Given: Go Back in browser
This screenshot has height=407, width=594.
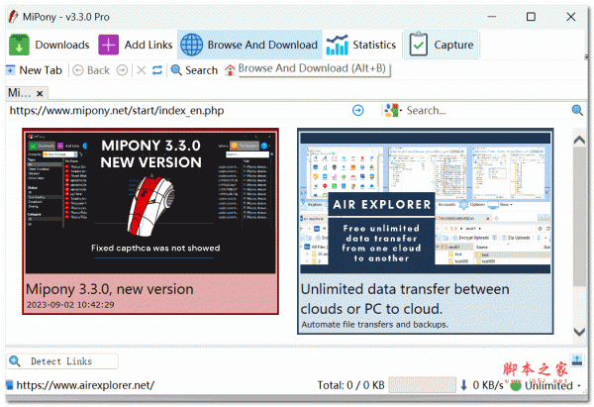Looking at the screenshot, I should 91,70.
